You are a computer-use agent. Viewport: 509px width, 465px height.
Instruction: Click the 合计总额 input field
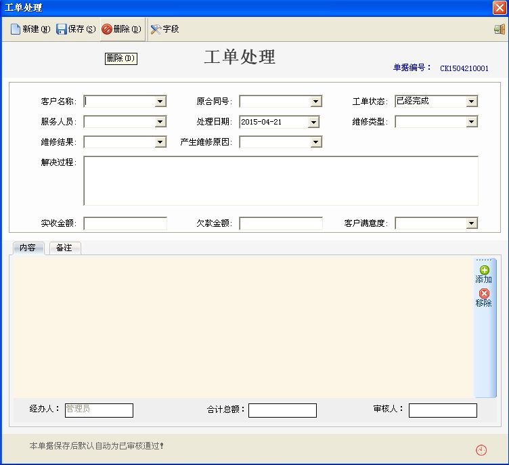click(x=282, y=410)
